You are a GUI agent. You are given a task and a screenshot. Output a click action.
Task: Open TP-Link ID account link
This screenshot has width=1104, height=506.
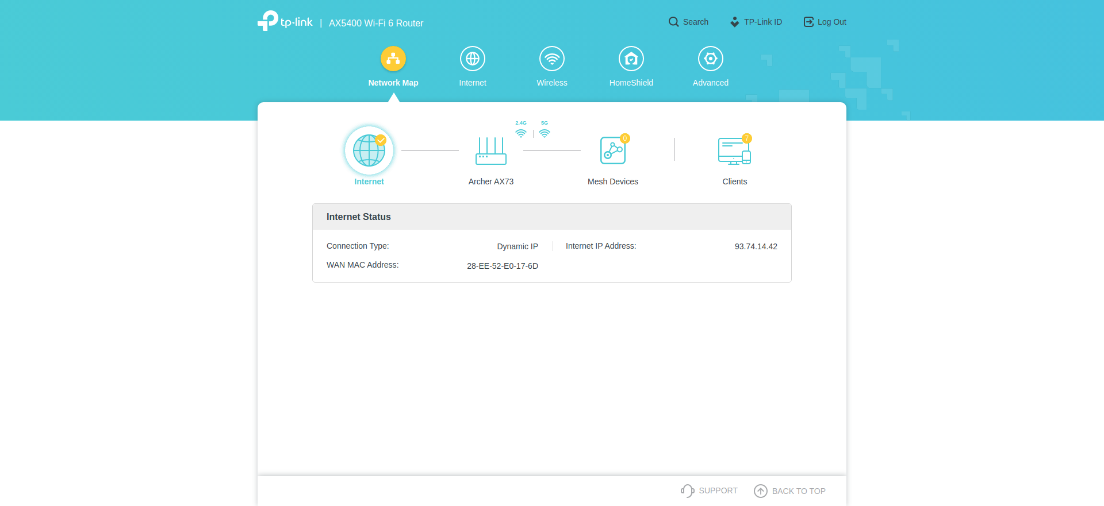tap(756, 22)
